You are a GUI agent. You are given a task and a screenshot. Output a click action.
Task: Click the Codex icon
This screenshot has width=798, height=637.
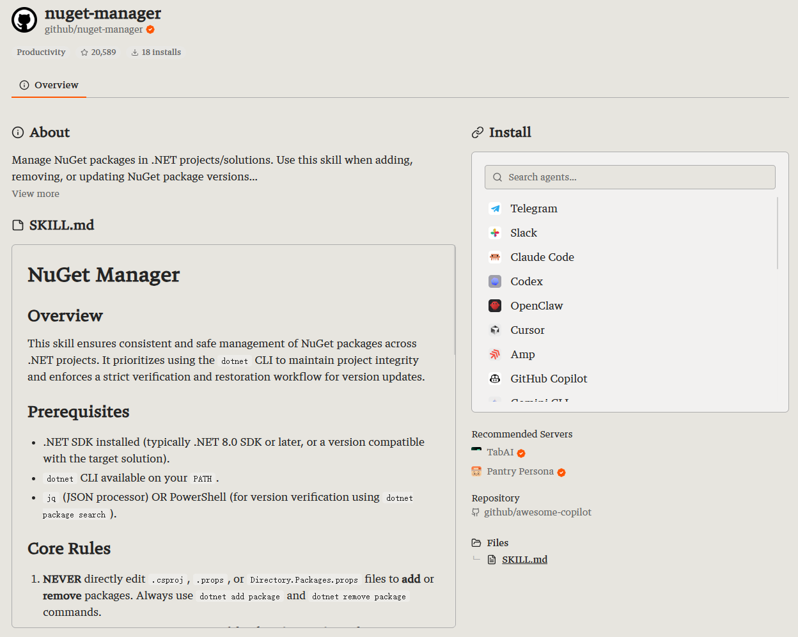coord(495,281)
